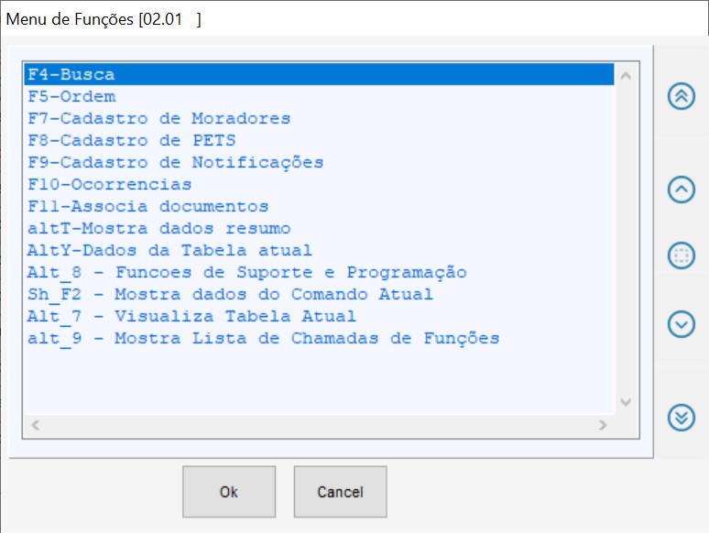Image resolution: width=709 pixels, height=533 pixels.
Task: Click the horizontal scrollbar left arrow
Action: [35, 425]
